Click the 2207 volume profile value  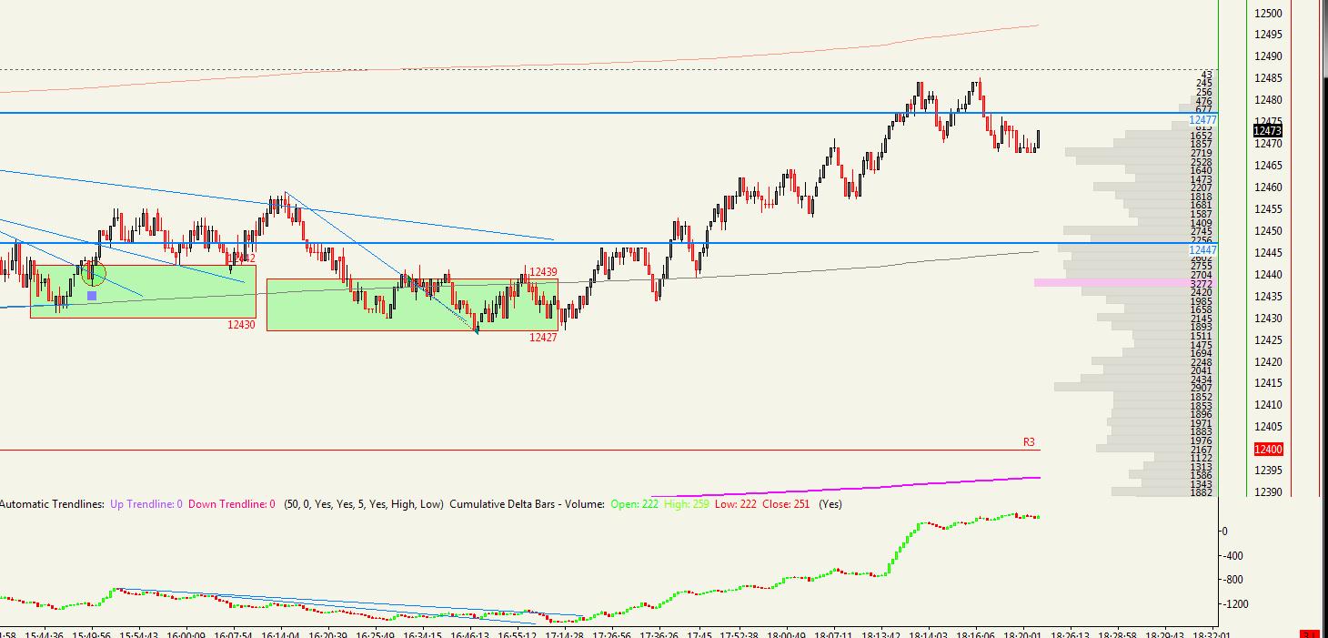[x=1201, y=188]
